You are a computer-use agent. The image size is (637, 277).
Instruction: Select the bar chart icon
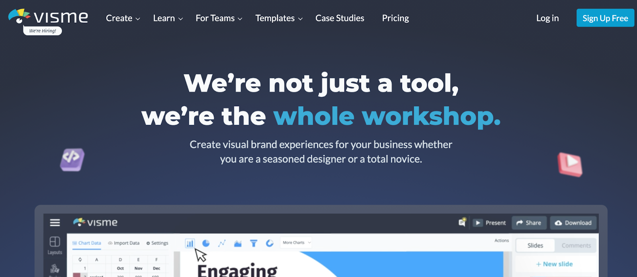(x=190, y=243)
